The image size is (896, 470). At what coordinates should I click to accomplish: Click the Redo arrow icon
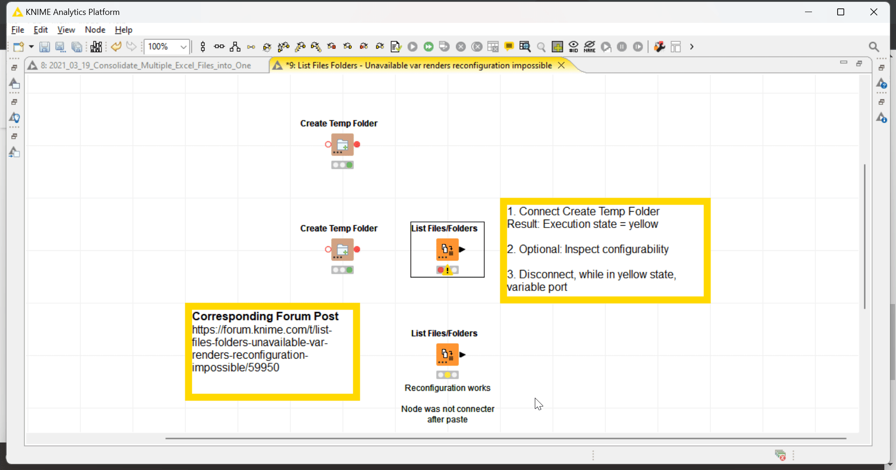pos(132,47)
